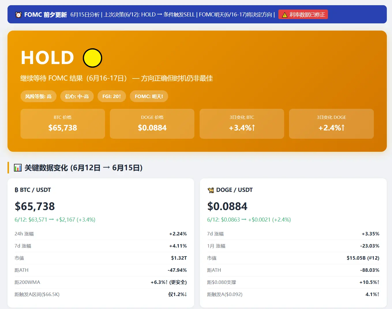Select the 风险等级: 高 pill

click(38, 96)
